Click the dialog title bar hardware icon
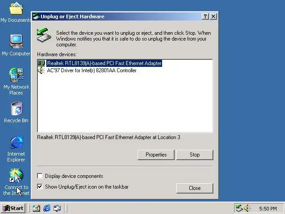The width and height of the screenshot is (285, 214). pyautogui.click(x=36, y=16)
